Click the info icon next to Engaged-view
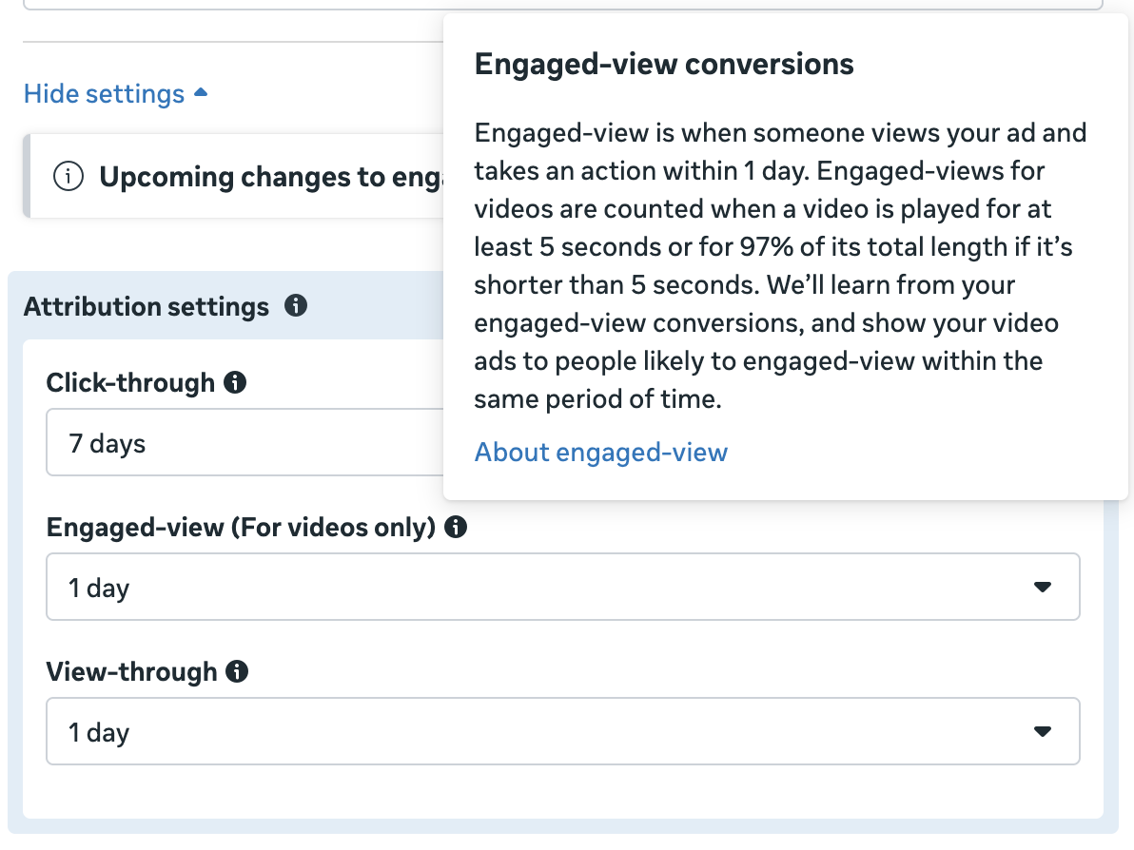This screenshot has width=1134, height=850. [456, 527]
